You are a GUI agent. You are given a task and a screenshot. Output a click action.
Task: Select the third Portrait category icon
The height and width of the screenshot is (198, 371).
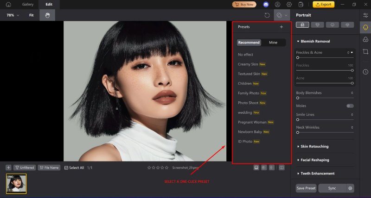tap(333, 25)
